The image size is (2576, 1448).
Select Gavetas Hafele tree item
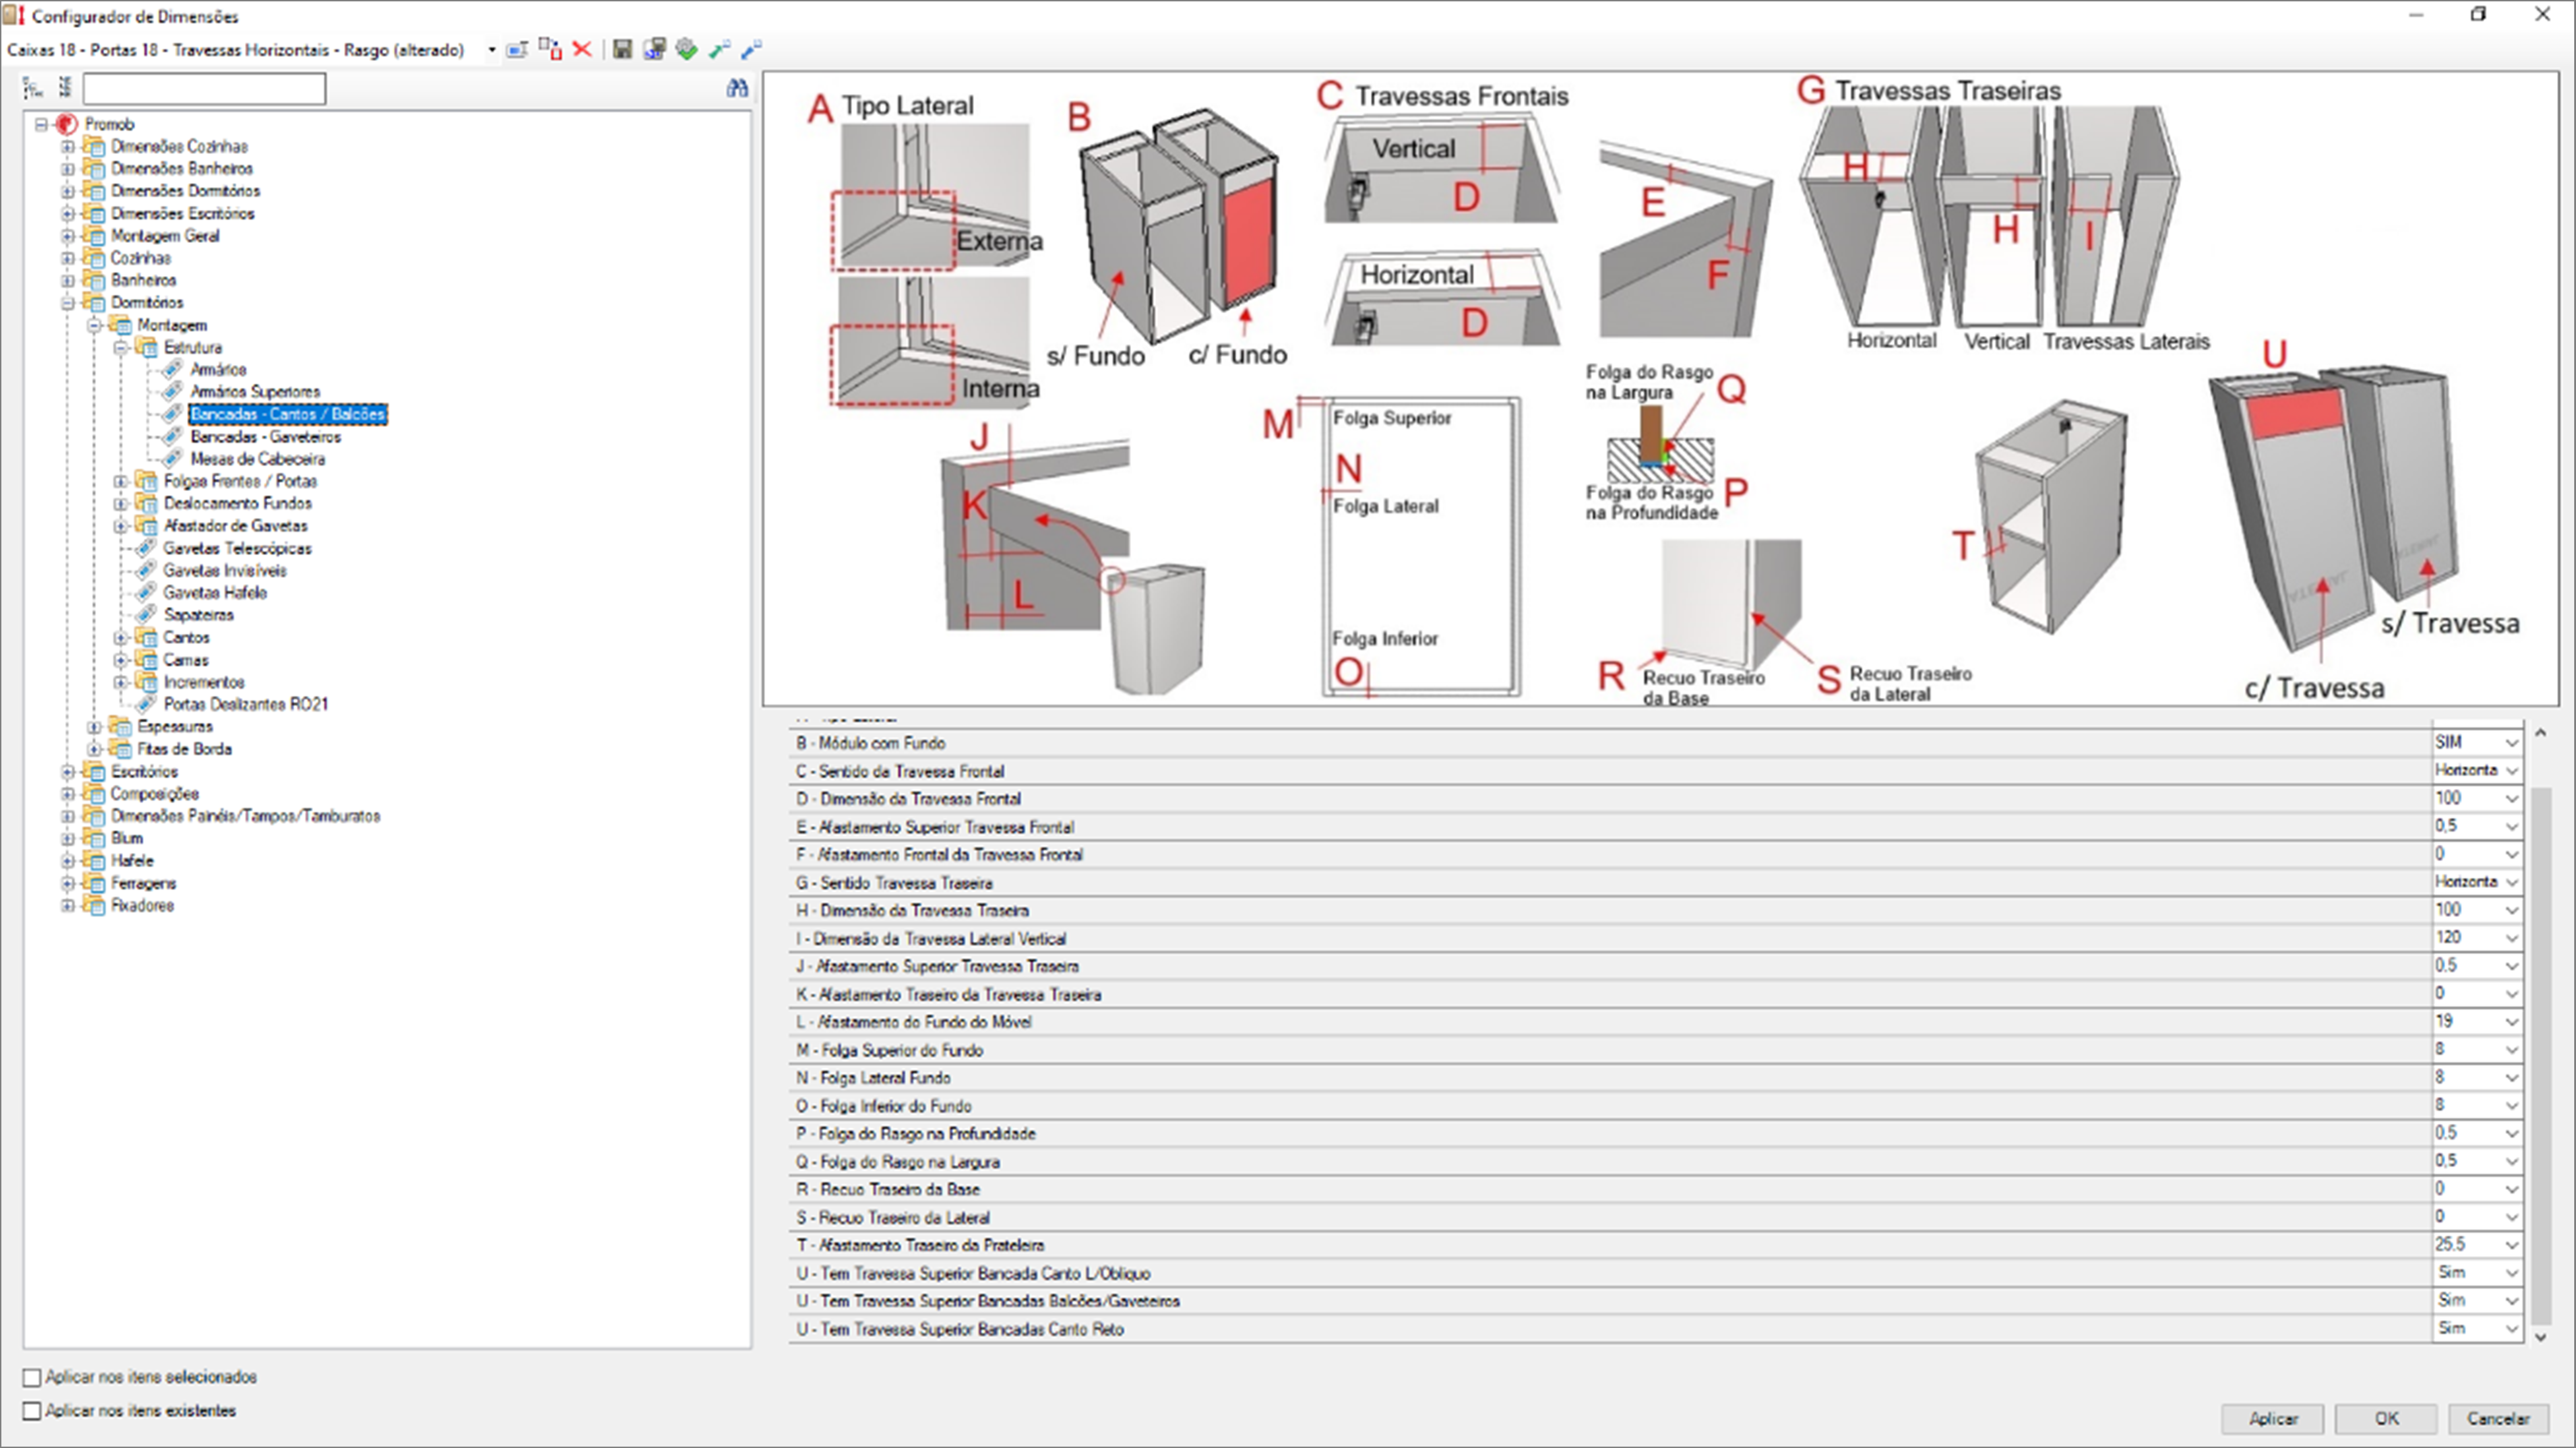click(x=215, y=593)
